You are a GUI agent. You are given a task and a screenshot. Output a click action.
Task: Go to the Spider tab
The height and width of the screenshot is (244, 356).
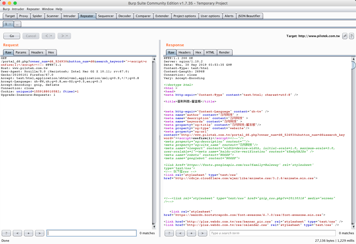pos(37,16)
